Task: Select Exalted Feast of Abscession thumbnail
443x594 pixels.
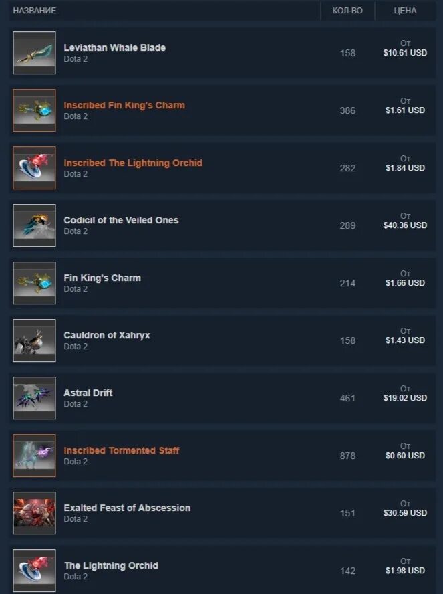Action: click(35, 513)
